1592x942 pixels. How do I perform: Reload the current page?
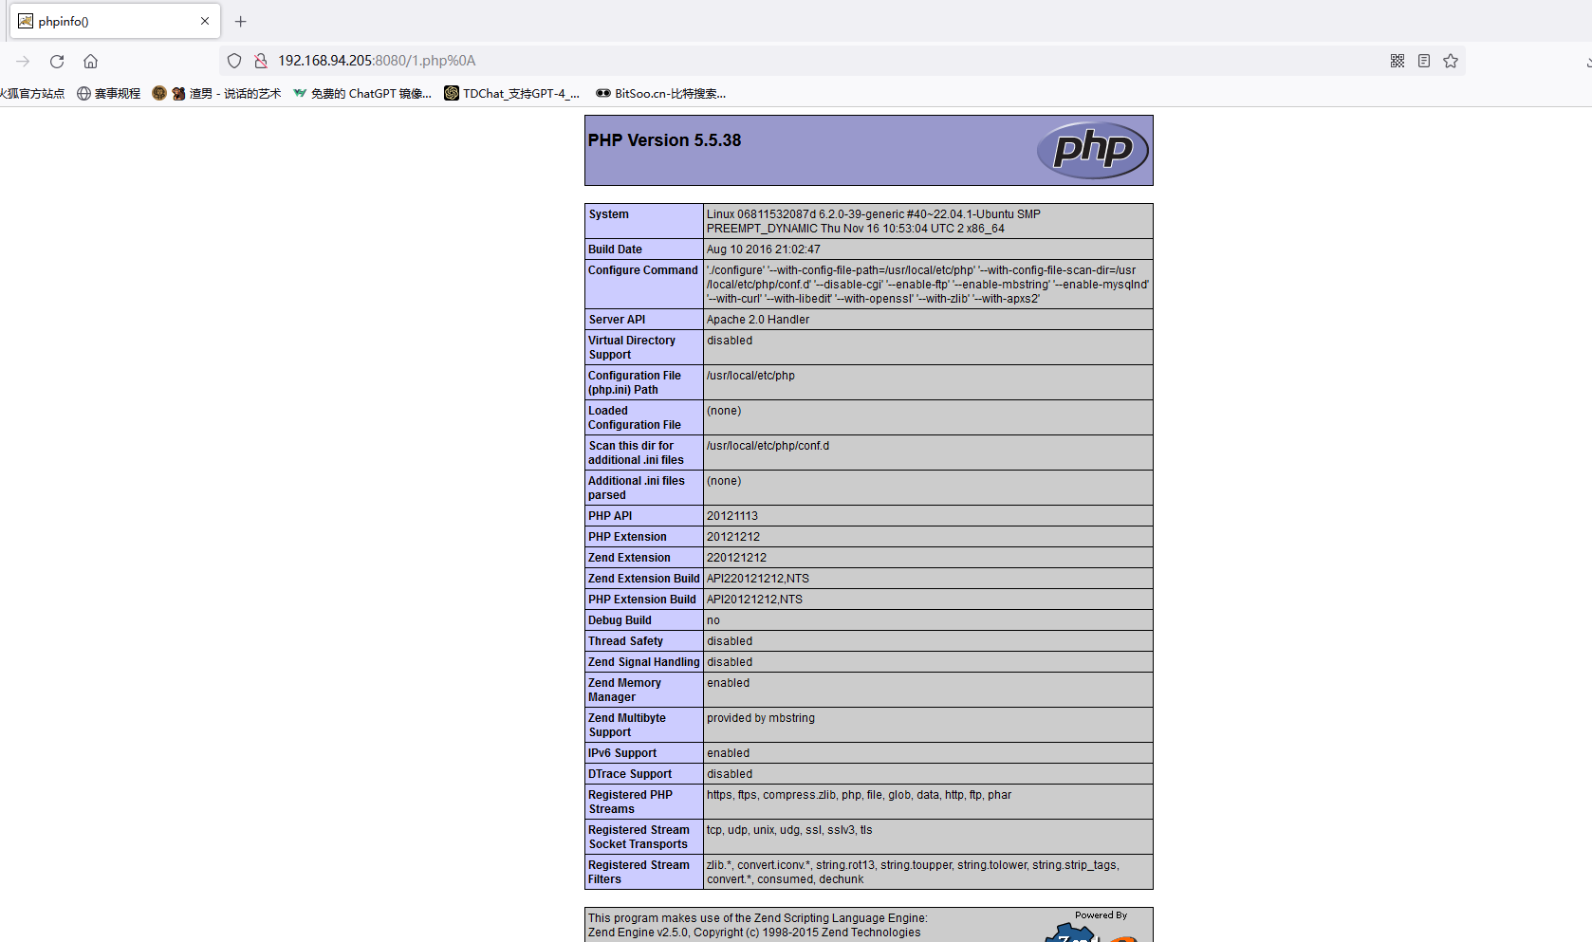57,61
